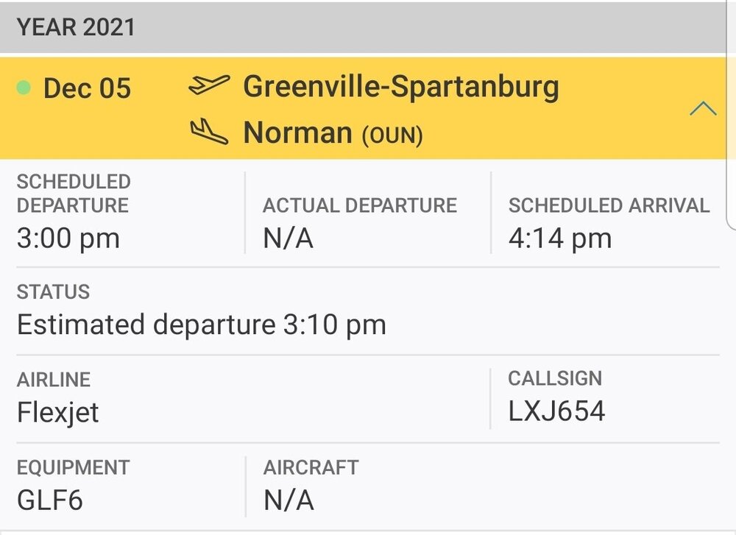Image resolution: width=736 pixels, height=535 pixels.
Task: Click the departure airplane takeoff icon
Action: [x=209, y=86]
